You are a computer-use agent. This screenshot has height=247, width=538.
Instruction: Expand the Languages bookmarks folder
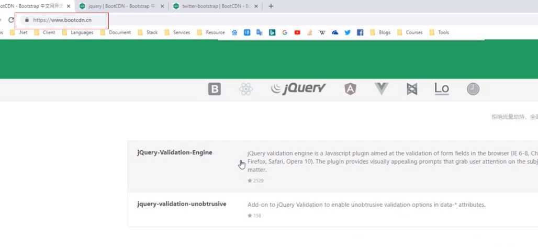pos(77,32)
